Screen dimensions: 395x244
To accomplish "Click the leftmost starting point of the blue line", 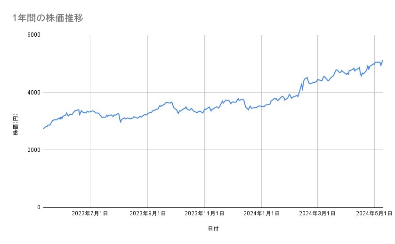I will point(43,128).
